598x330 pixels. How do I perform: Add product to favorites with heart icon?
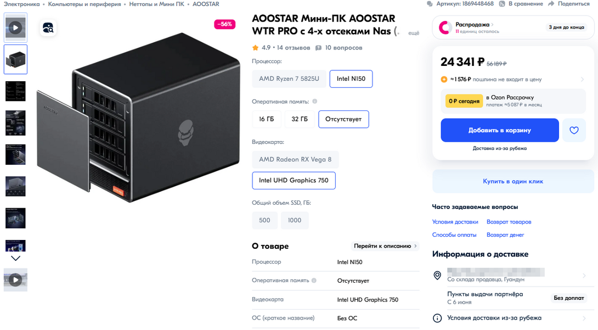[x=574, y=130]
